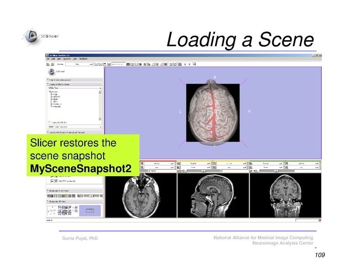Collapse Load & Add Scenes panel
This screenshot has height=274, width=354.
click(x=74, y=132)
